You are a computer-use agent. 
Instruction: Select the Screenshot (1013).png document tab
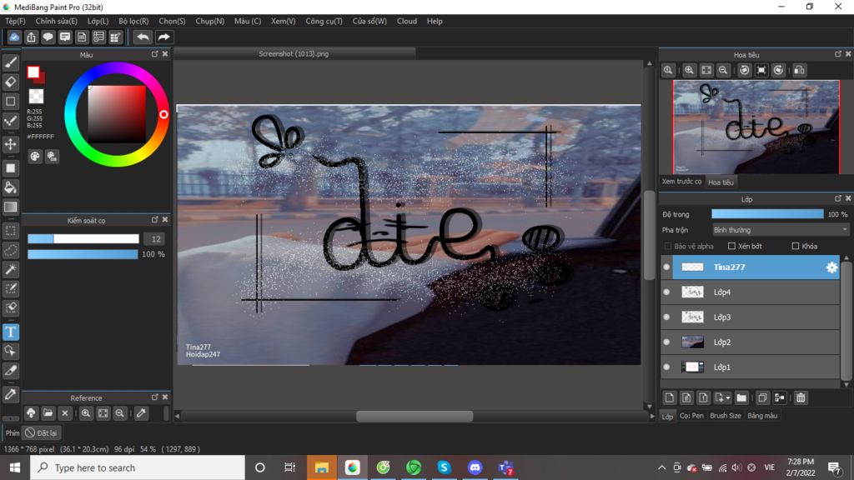click(x=294, y=54)
